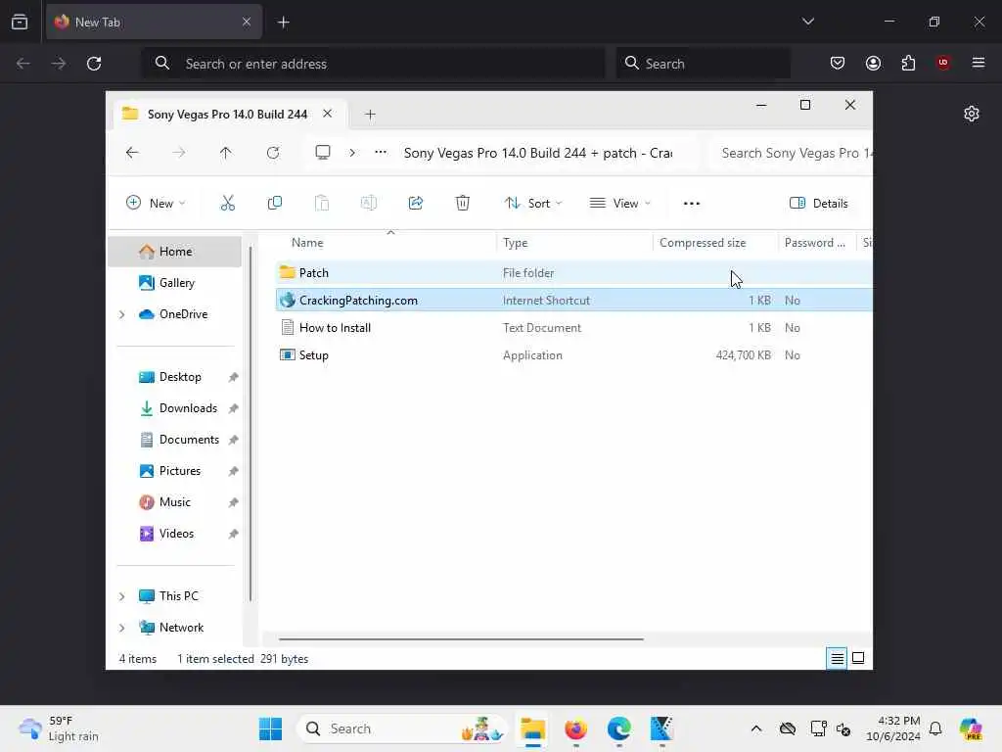Select the Patch folder row
The height and width of the screenshot is (752, 1002).
point(573,273)
